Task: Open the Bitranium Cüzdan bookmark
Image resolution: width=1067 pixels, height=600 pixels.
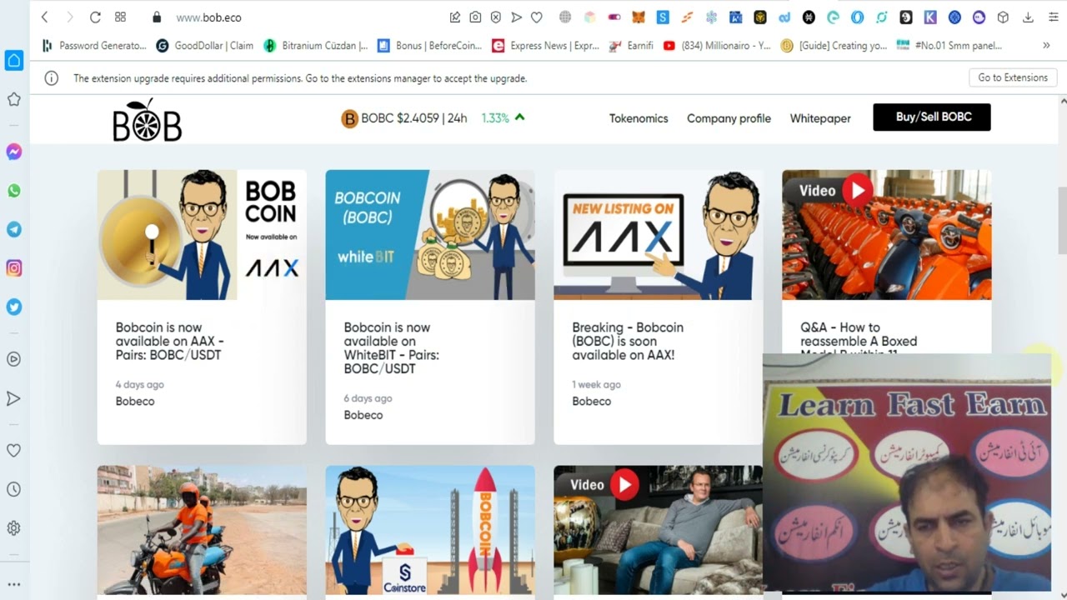Action: (316, 46)
